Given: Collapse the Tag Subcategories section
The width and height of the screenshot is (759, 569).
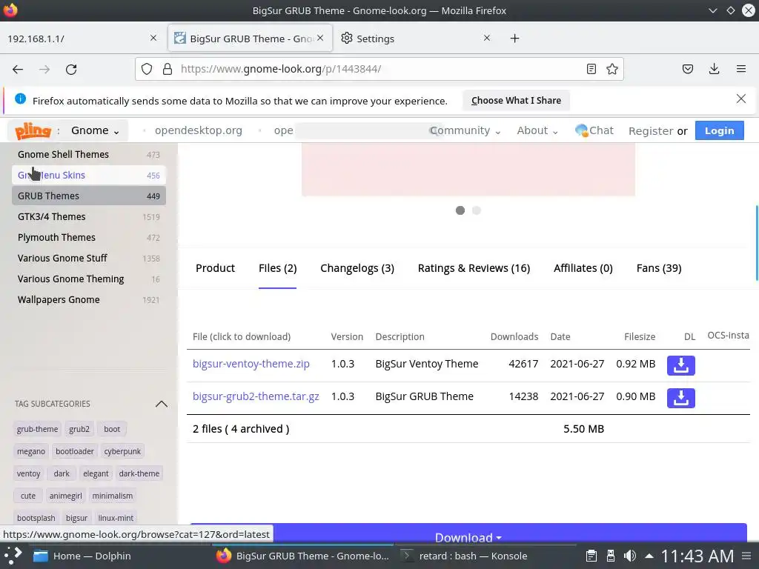Looking at the screenshot, I should point(161,404).
